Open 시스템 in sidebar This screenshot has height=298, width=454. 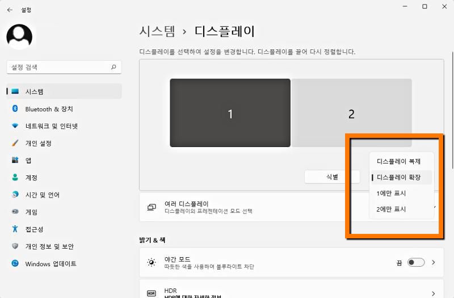(64, 91)
